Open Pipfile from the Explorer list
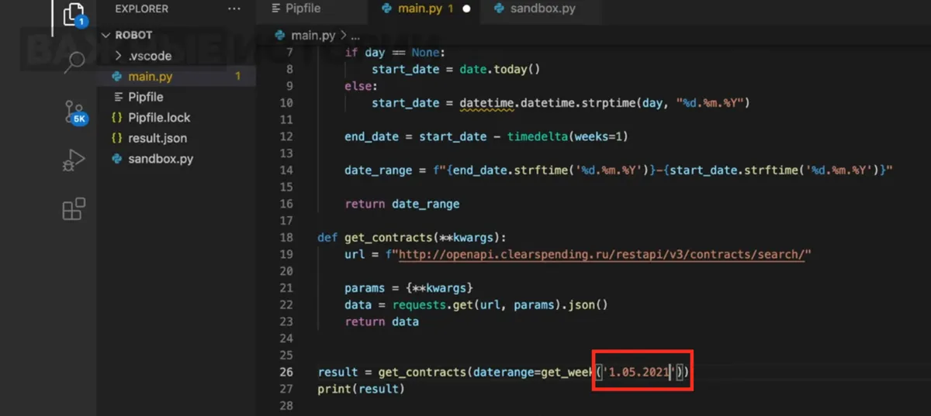This screenshot has height=416, width=931. coord(146,97)
